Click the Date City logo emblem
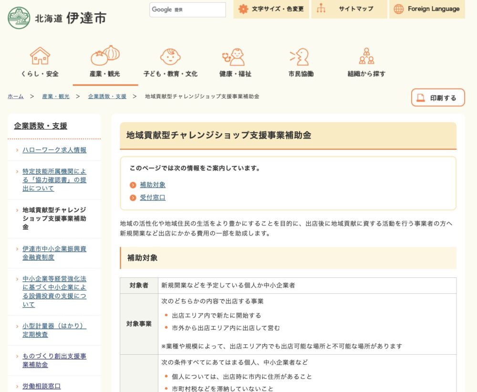Viewport: 477px width, 392px height. (19, 18)
